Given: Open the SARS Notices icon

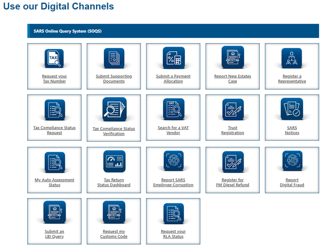Looking at the screenshot, I should [x=292, y=109].
